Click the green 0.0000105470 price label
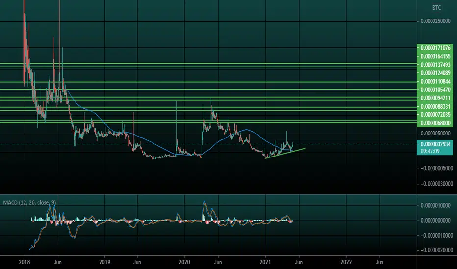The height and width of the screenshot is (269, 457). tap(435, 90)
